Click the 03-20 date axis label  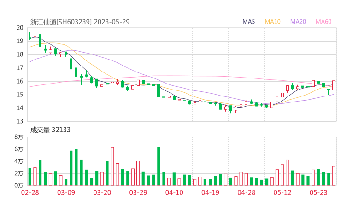tap(102, 192)
